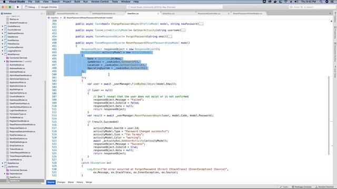The width and height of the screenshot is (337, 189).
Task: Open the Tasks pad in the status bar
Action: [x=284, y=187]
